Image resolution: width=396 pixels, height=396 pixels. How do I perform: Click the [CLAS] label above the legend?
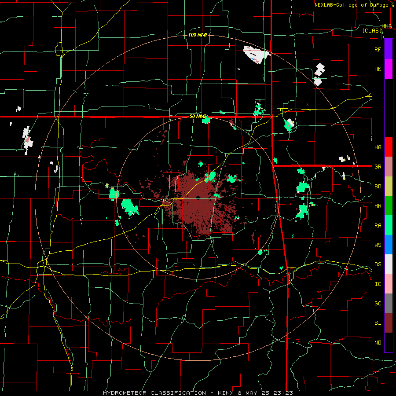point(372,30)
